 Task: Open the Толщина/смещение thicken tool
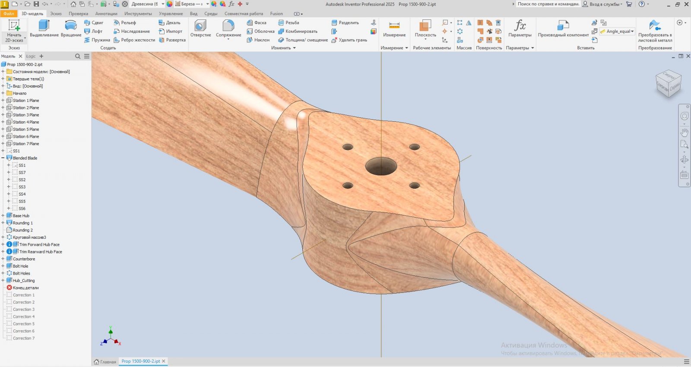point(303,40)
